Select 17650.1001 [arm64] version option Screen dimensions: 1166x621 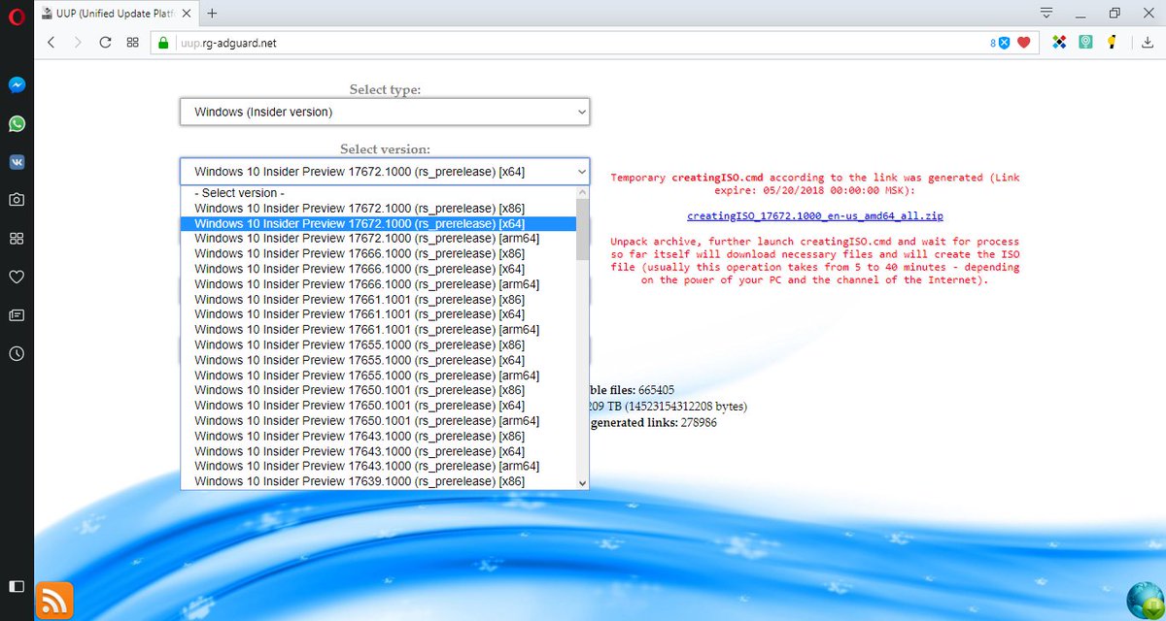click(x=378, y=420)
